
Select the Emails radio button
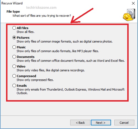pyautogui.click(x=14, y=86)
